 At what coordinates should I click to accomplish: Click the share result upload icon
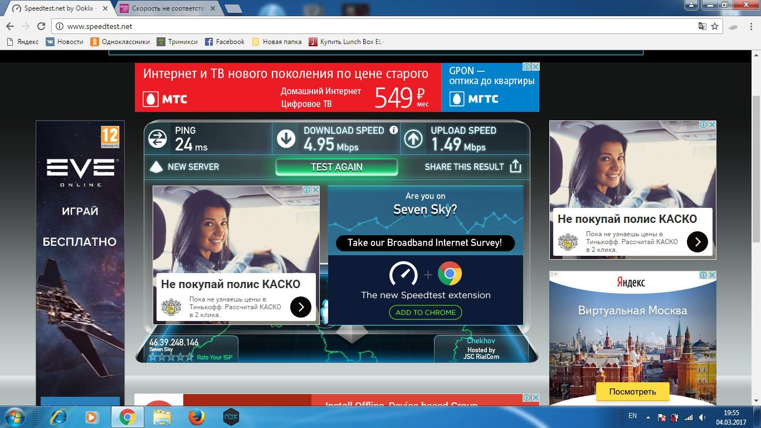click(x=516, y=166)
